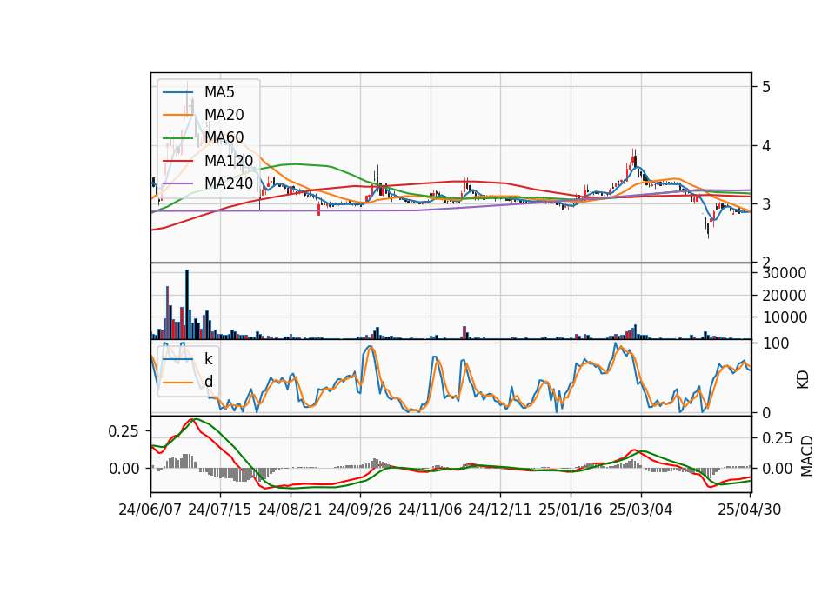Click the KD axis title
The width and height of the screenshot is (835, 600).
(x=803, y=380)
